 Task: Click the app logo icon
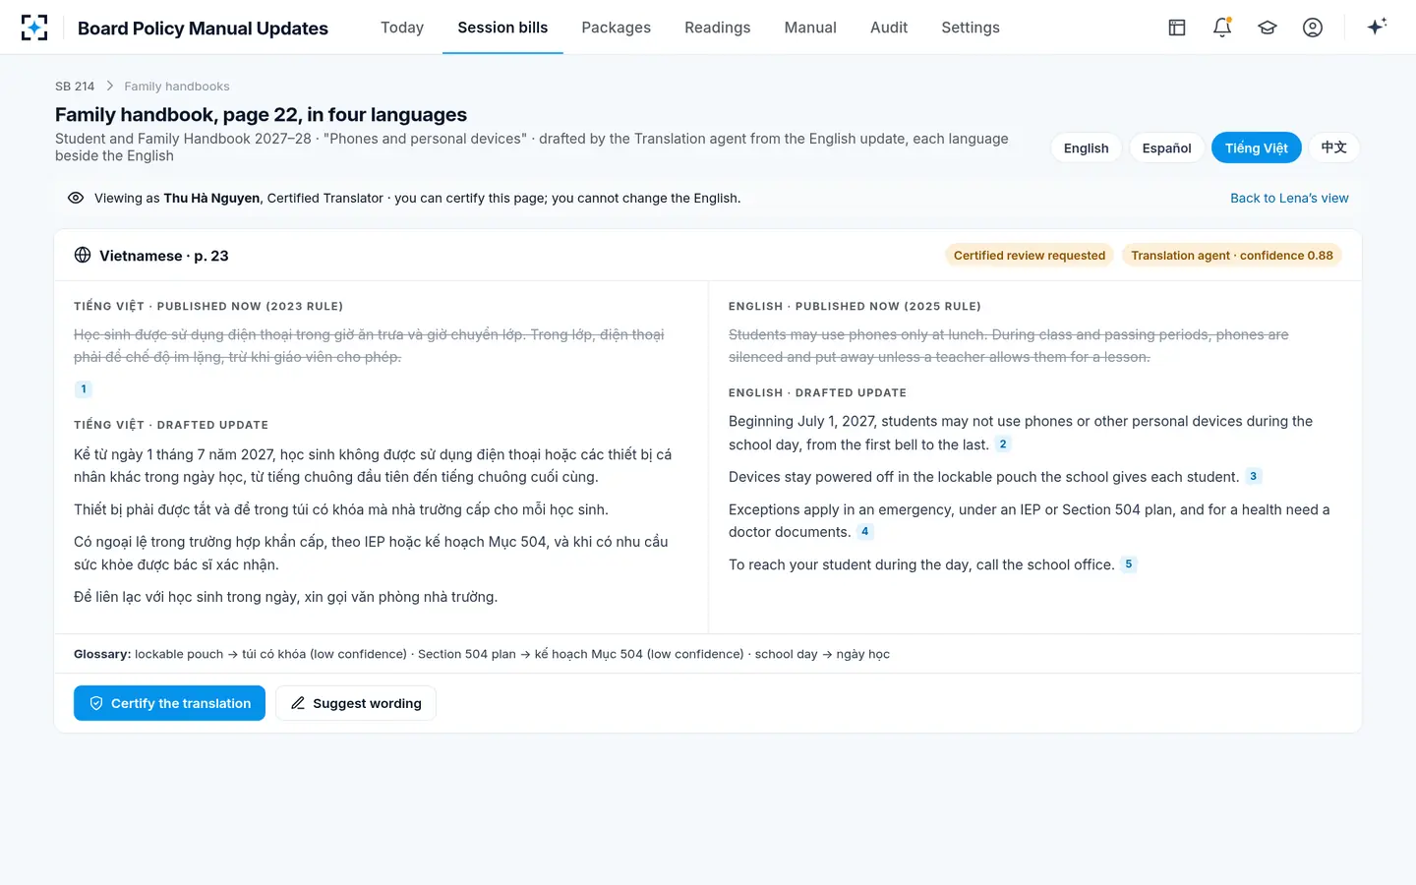tap(34, 28)
